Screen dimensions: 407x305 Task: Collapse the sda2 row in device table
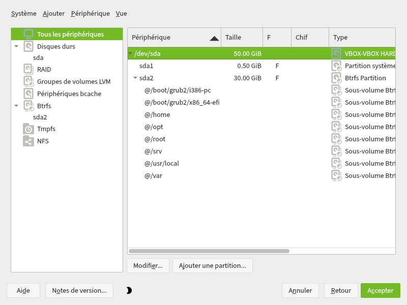[x=135, y=78]
